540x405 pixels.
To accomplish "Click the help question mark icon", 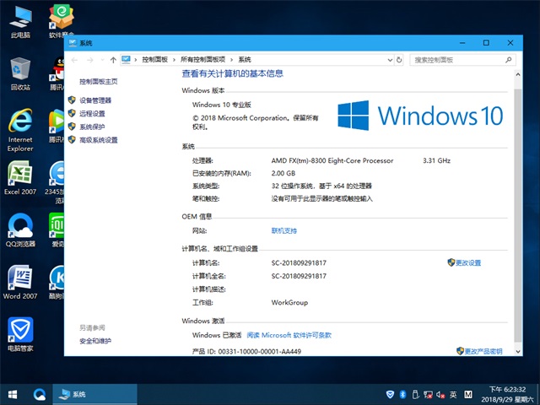I will point(505,73).
